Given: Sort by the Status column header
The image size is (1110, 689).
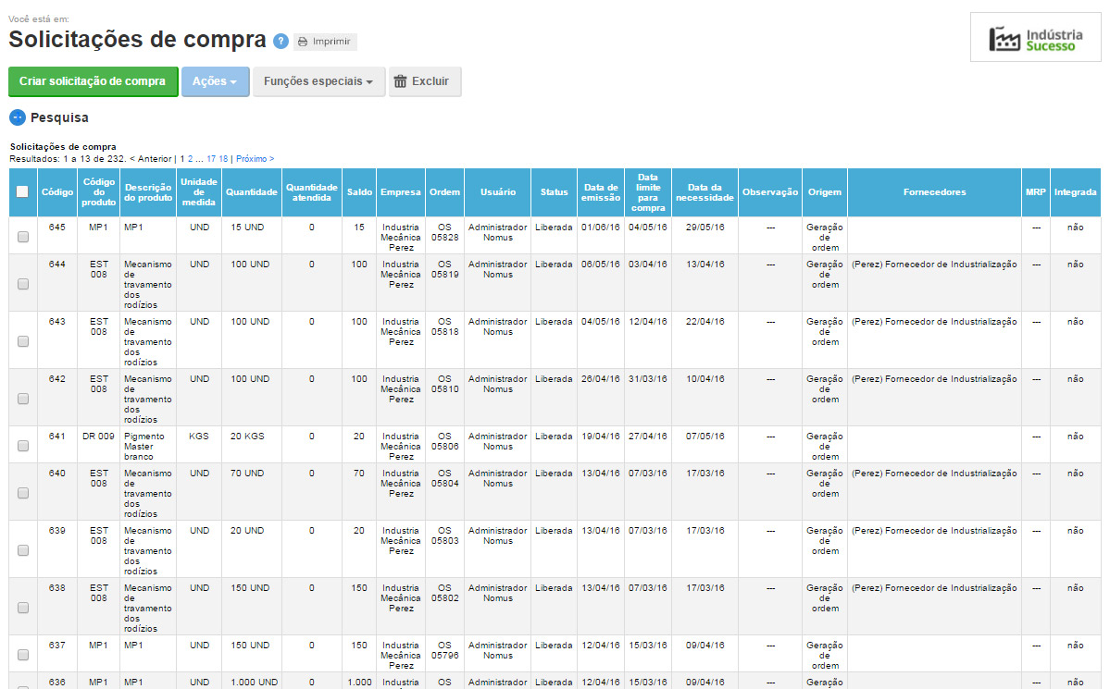Looking at the screenshot, I should point(555,192).
